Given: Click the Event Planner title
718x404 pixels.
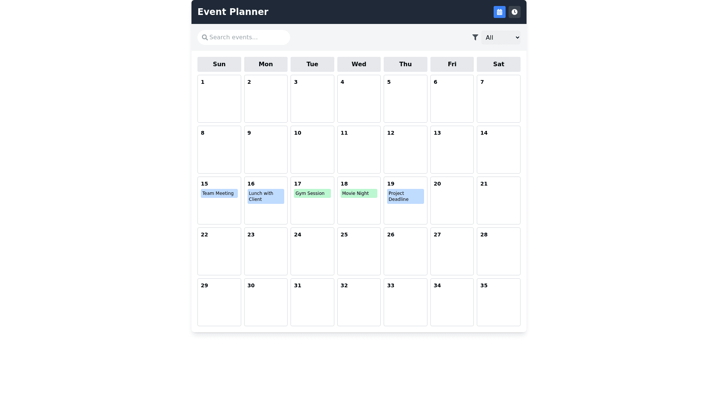Looking at the screenshot, I should 233,12.
